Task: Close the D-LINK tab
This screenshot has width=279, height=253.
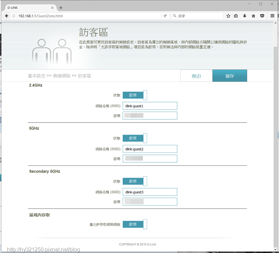Action: 52,8
